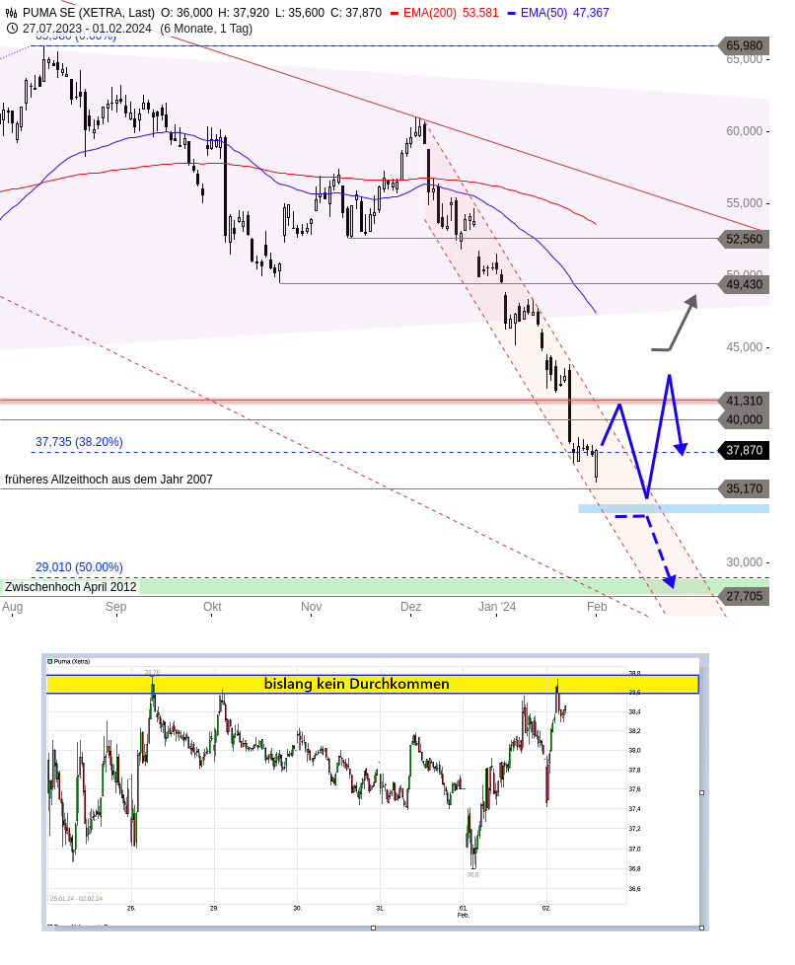795x965 pixels.
Task: Click the EMA(200) value 53,581
Action: click(480, 12)
